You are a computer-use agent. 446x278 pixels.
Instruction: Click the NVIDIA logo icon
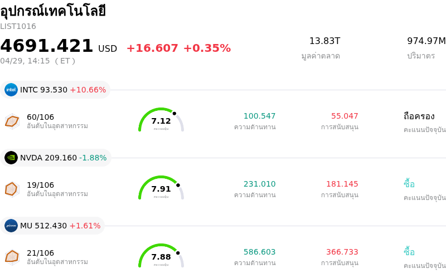[x=11, y=158]
